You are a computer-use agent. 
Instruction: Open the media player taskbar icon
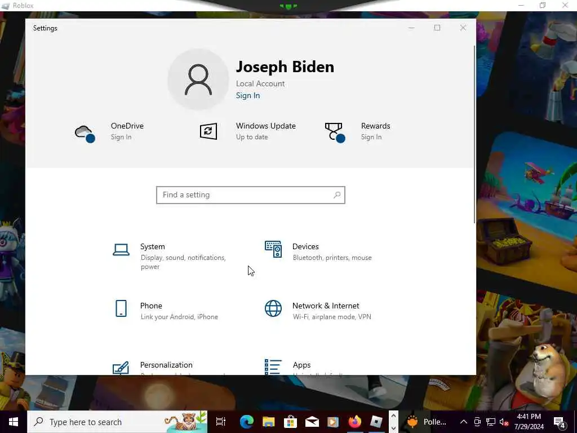point(333,422)
